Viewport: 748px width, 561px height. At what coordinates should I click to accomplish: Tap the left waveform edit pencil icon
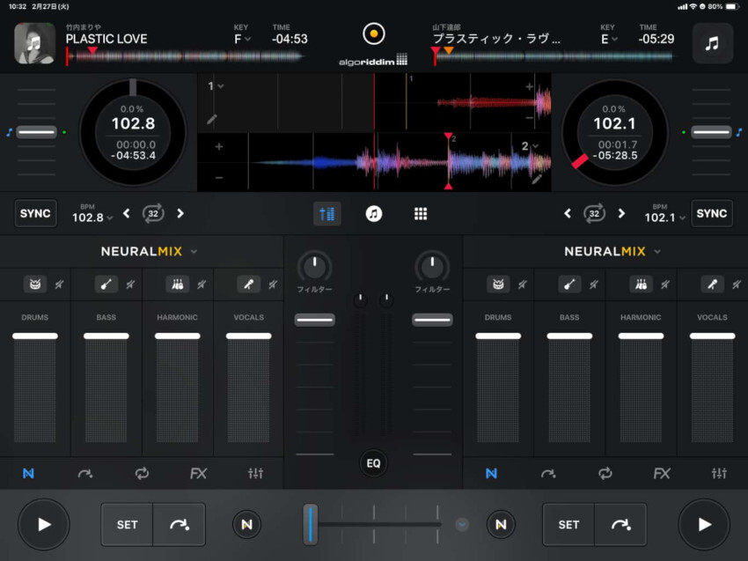(x=212, y=118)
